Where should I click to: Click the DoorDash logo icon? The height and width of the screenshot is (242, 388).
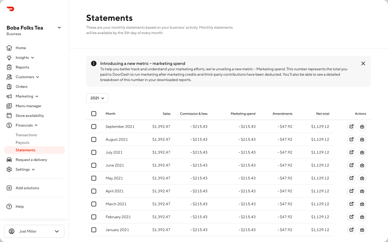pyautogui.click(x=10, y=9)
